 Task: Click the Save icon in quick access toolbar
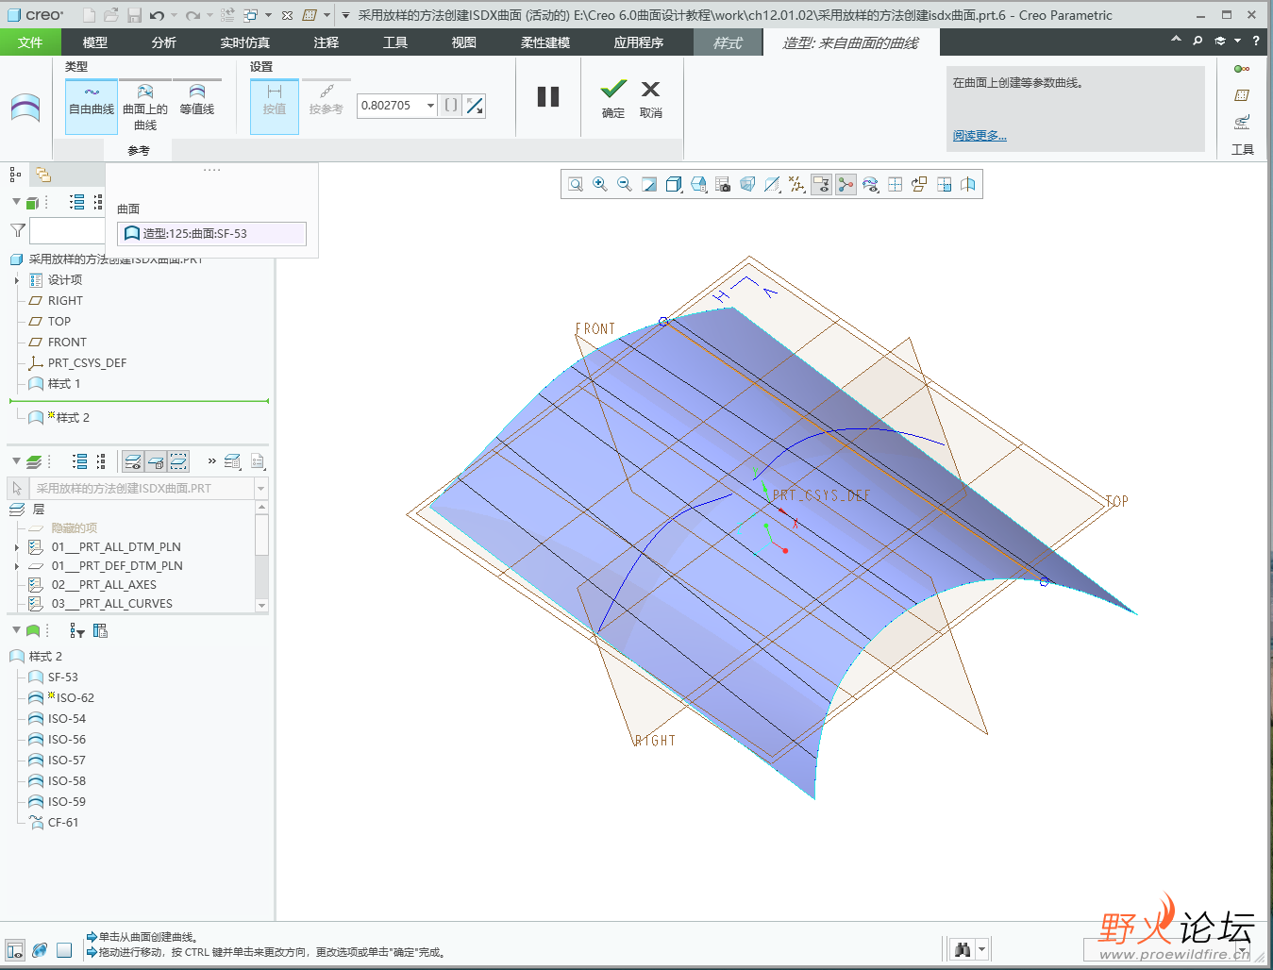[x=134, y=15]
